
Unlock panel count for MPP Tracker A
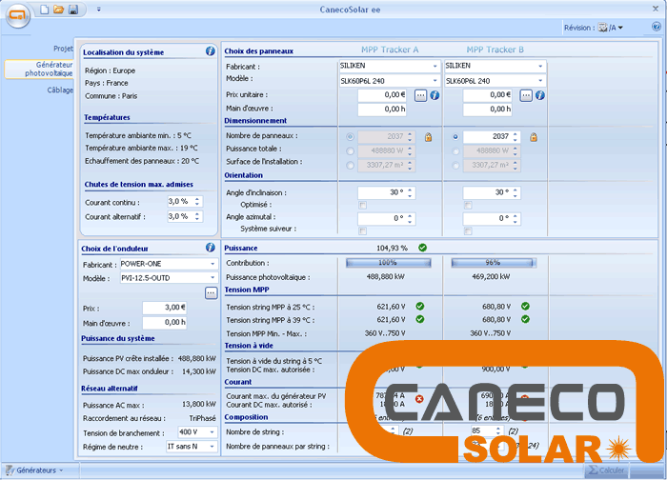(429, 137)
